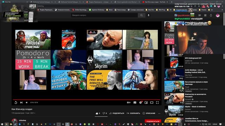Bookmark this page with the star icon

coord(199,6)
